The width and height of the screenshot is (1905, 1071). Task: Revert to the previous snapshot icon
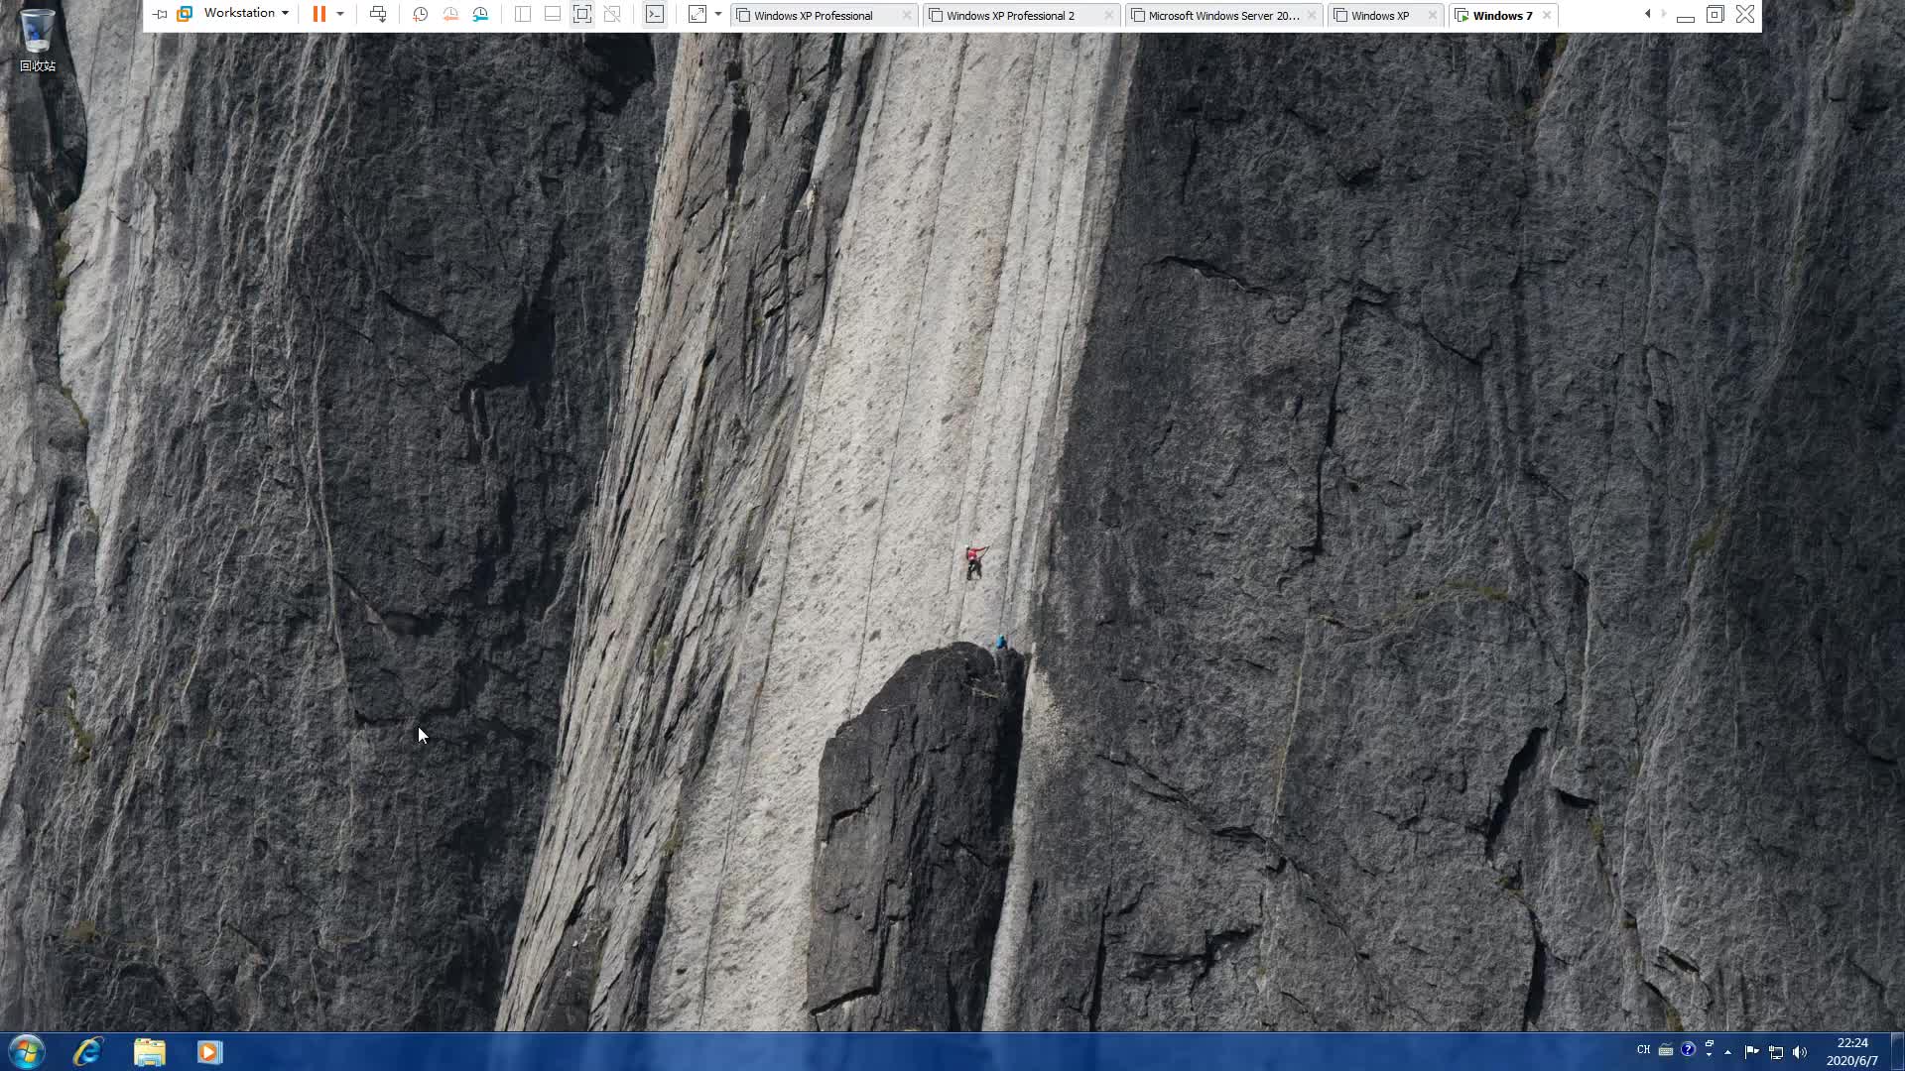click(450, 14)
